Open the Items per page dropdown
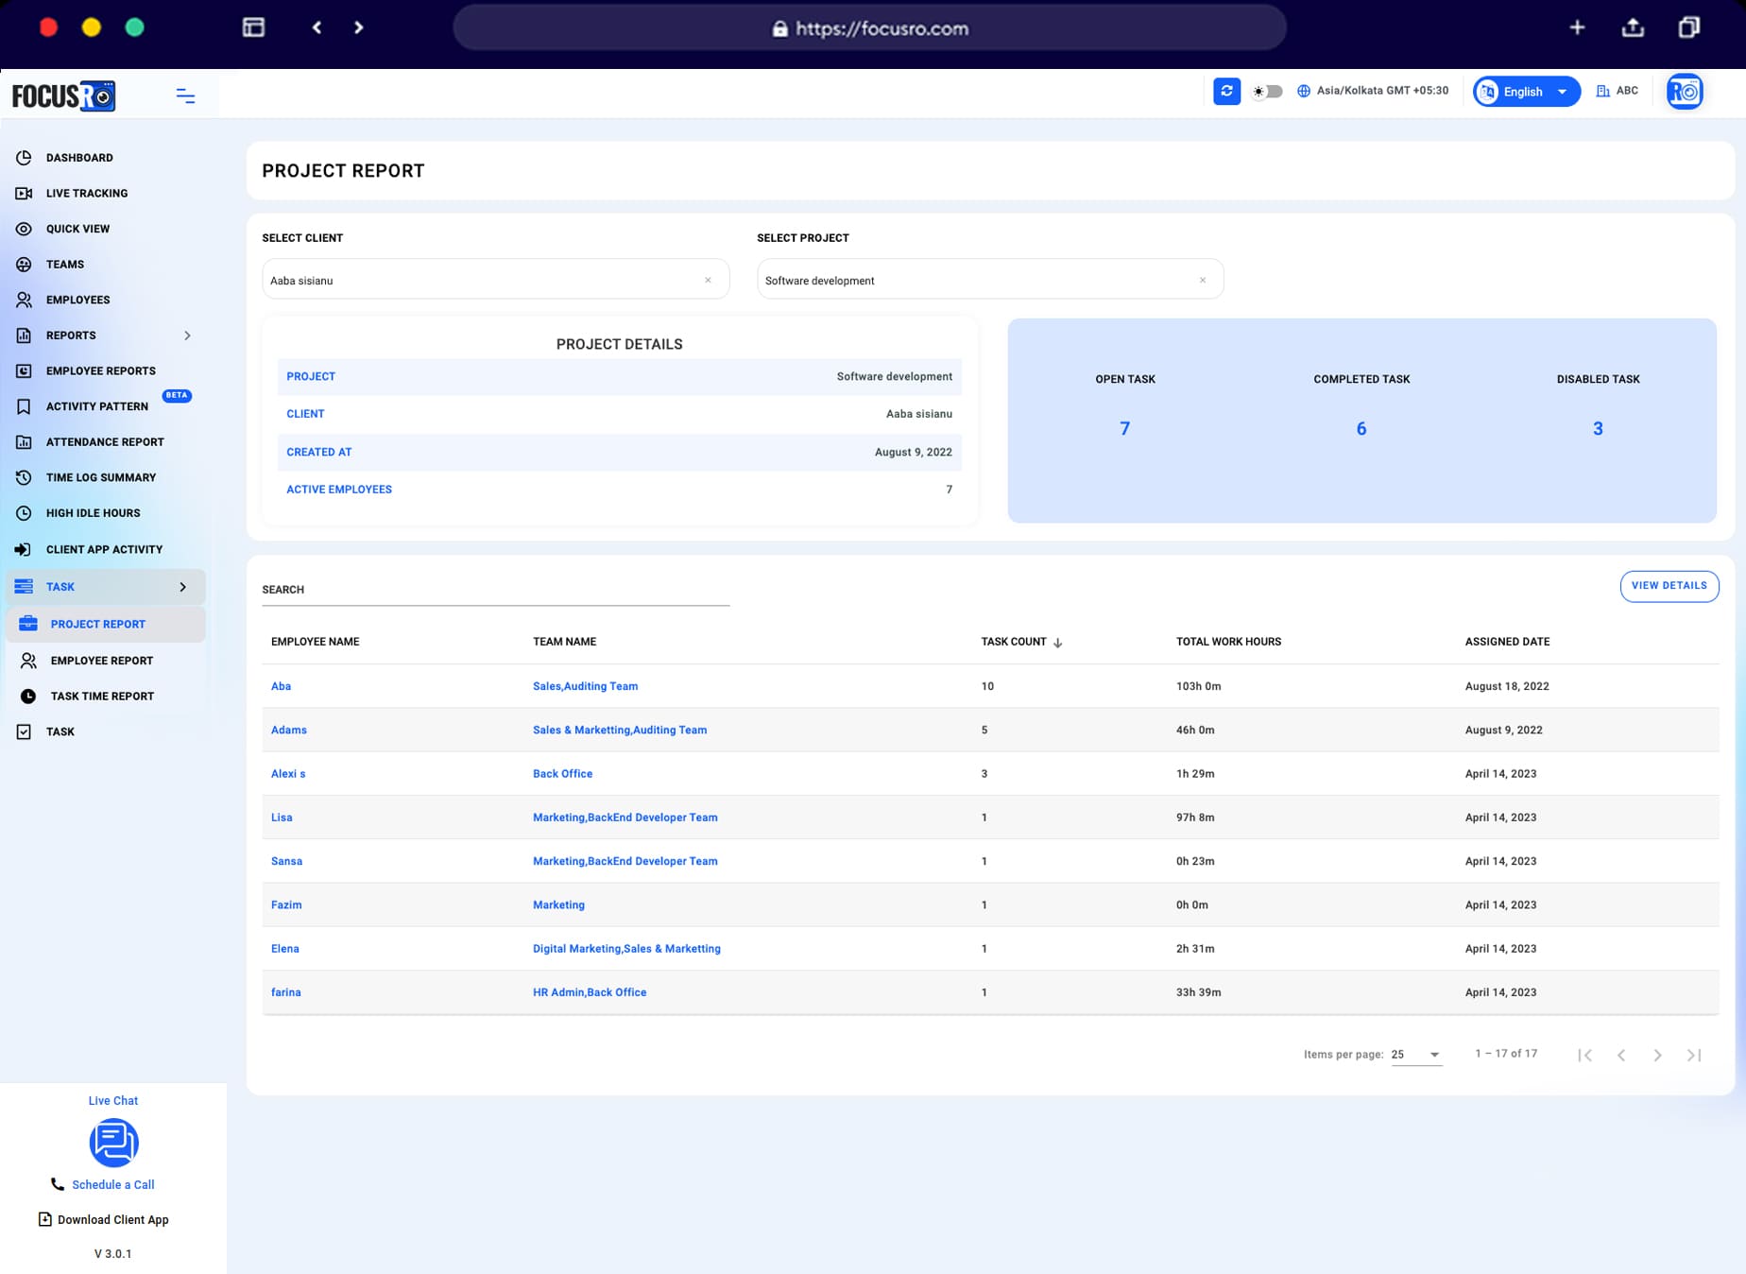This screenshot has width=1746, height=1274. coord(1415,1055)
